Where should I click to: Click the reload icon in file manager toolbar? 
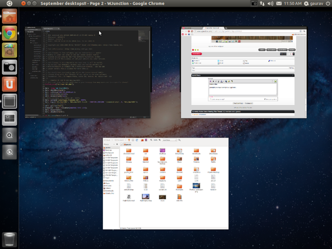137,140
